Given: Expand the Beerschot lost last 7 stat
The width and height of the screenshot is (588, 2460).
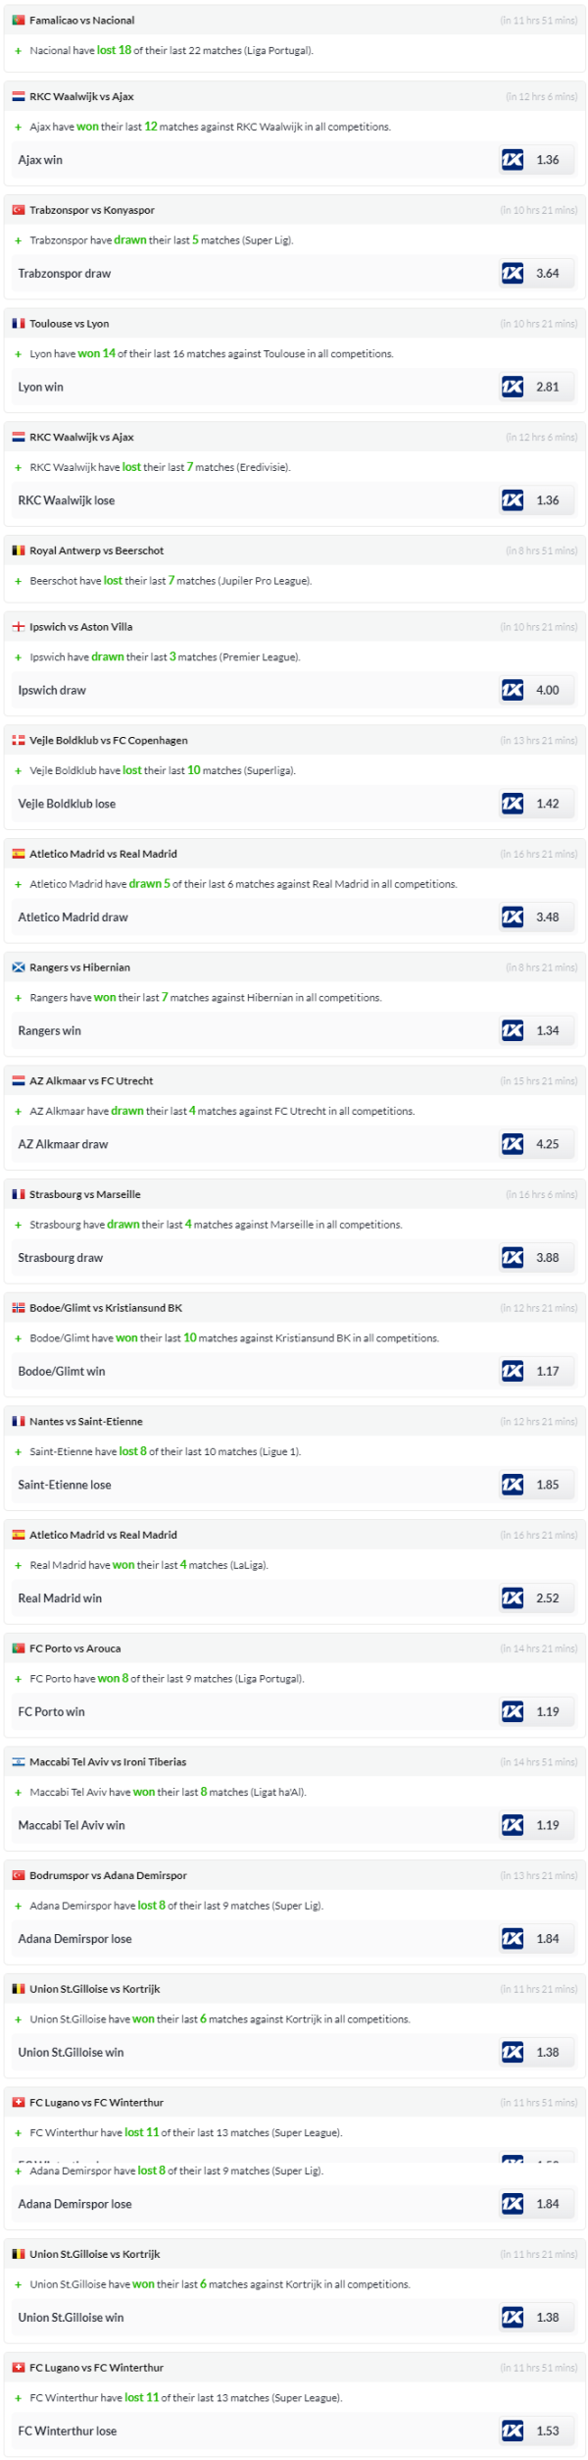Looking at the screenshot, I should point(18,582).
